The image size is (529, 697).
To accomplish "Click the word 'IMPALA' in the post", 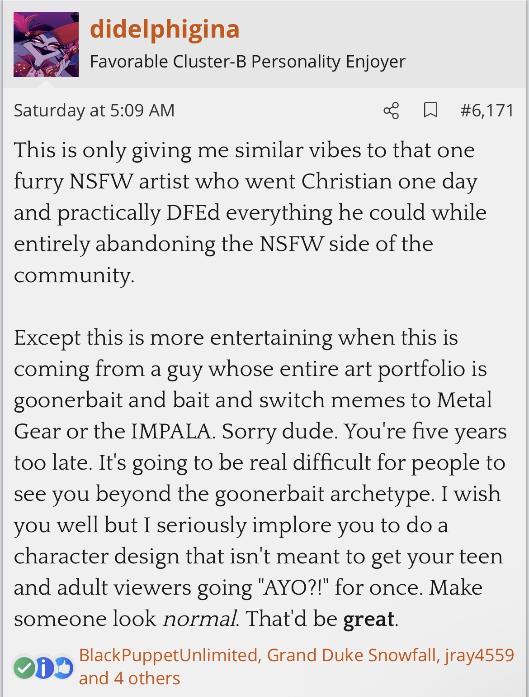I will click(171, 431).
